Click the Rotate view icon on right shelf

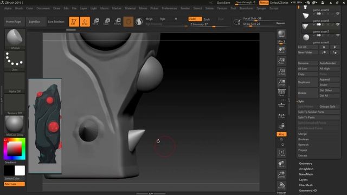coord(281,185)
